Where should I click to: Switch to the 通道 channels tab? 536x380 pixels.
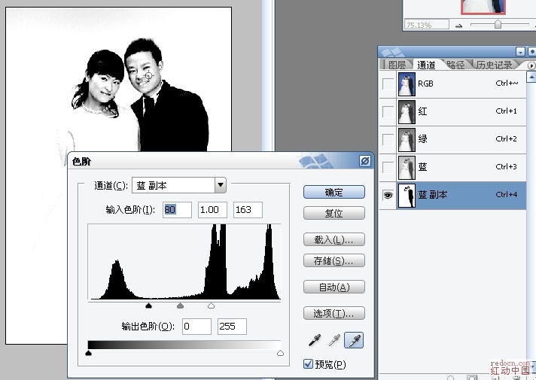[x=426, y=65]
